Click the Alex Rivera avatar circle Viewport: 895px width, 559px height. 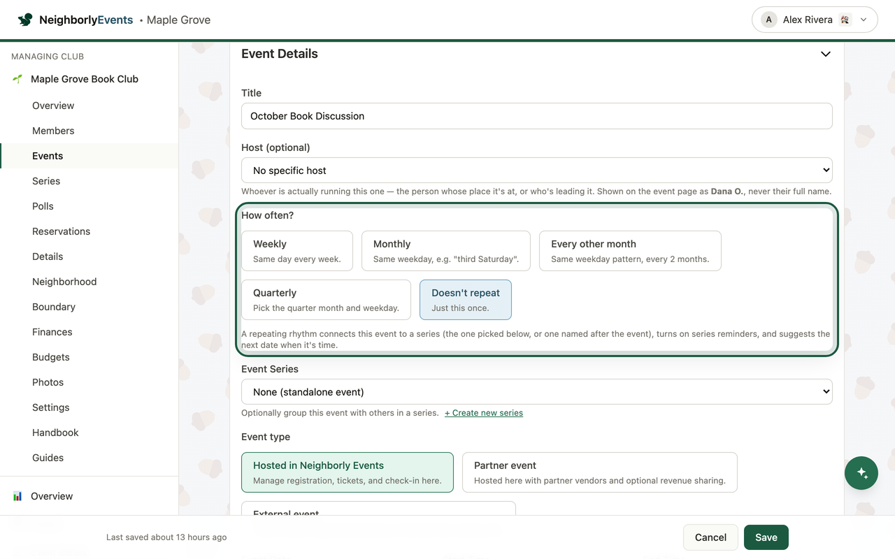coord(769,20)
